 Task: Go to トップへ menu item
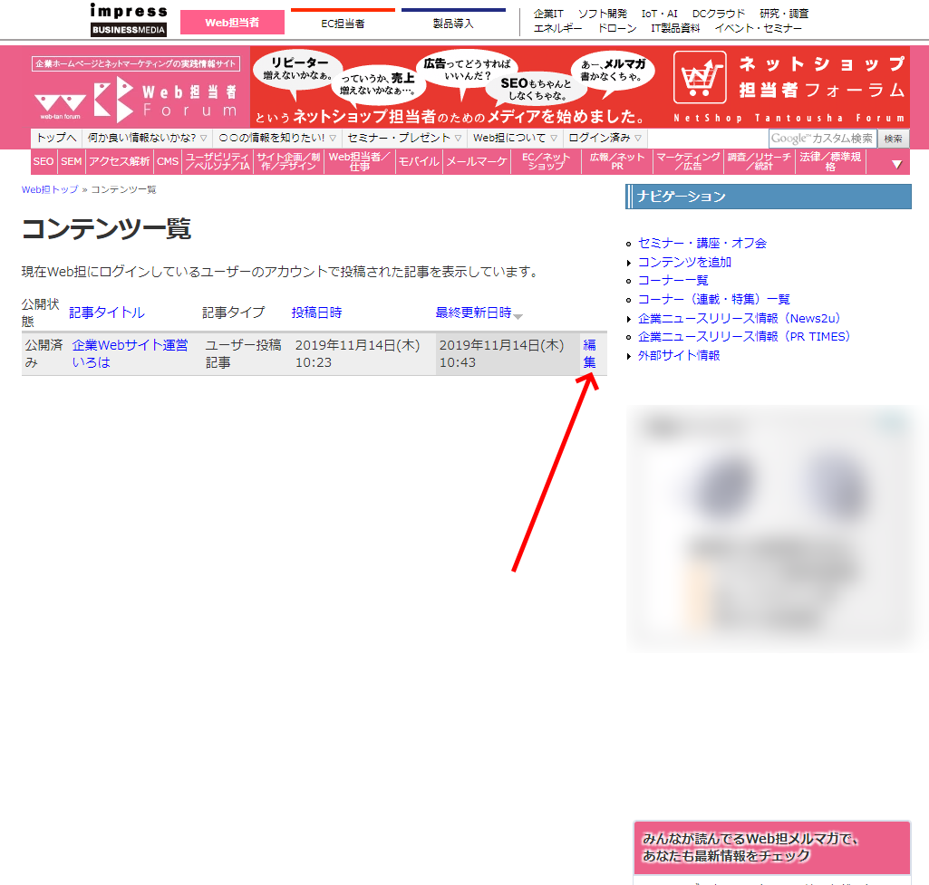[x=56, y=138]
